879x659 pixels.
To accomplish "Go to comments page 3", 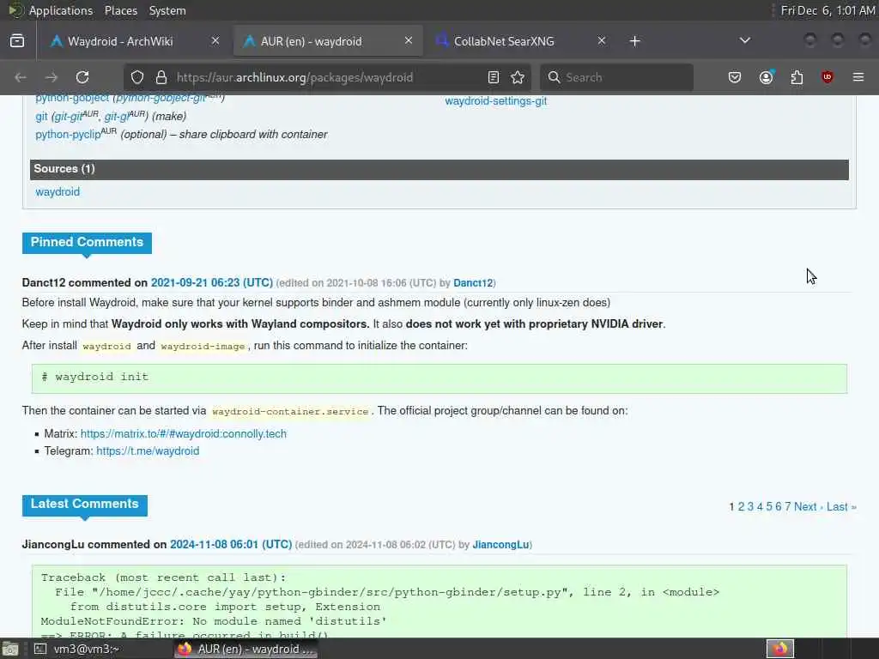I will [750, 506].
